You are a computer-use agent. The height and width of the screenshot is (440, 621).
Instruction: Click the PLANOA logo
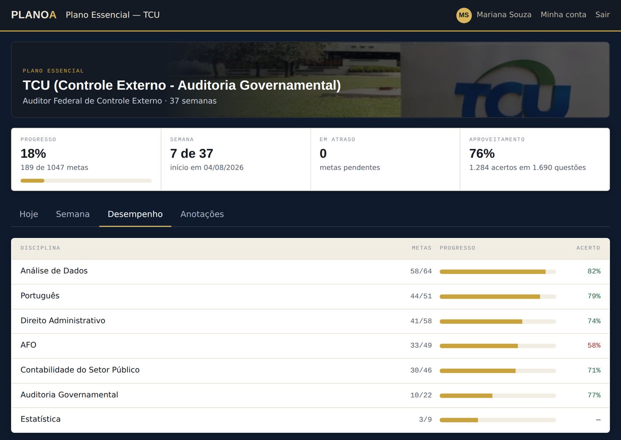point(34,15)
